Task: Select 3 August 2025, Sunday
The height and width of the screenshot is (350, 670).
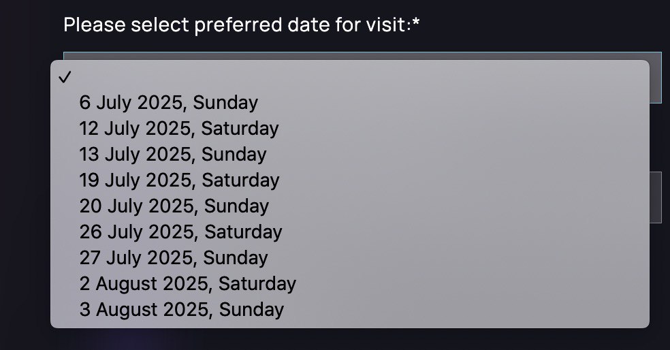Action: pos(181,310)
